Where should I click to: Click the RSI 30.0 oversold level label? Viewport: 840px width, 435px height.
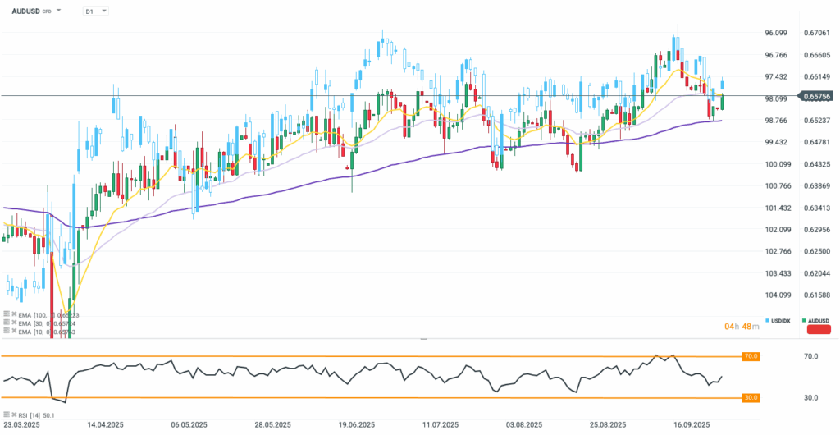click(751, 398)
